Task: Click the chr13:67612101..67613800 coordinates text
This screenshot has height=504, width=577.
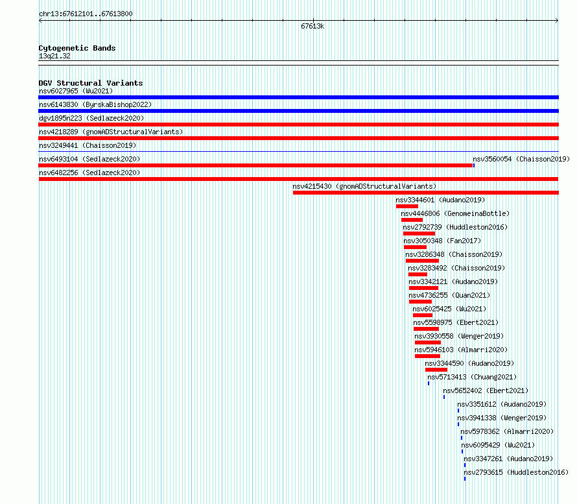Action: (x=86, y=14)
